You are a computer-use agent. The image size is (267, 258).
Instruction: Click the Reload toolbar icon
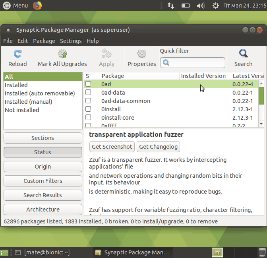pos(17,54)
